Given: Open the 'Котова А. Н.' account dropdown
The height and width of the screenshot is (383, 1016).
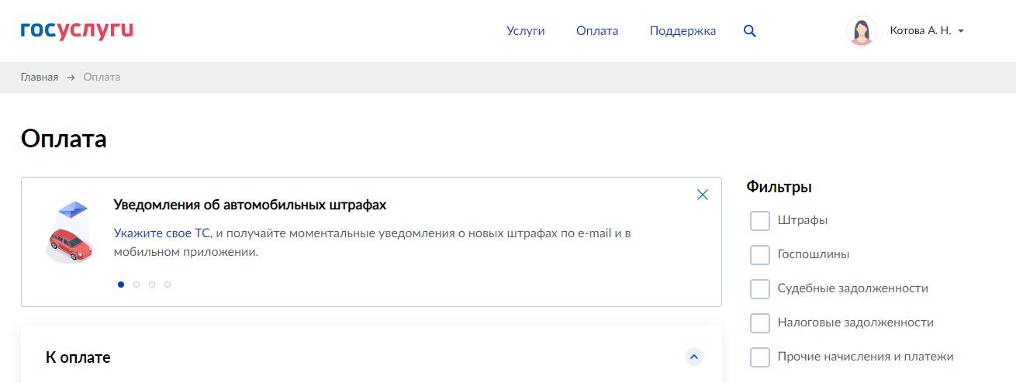Looking at the screenshot, I should (x=927, y=31).
